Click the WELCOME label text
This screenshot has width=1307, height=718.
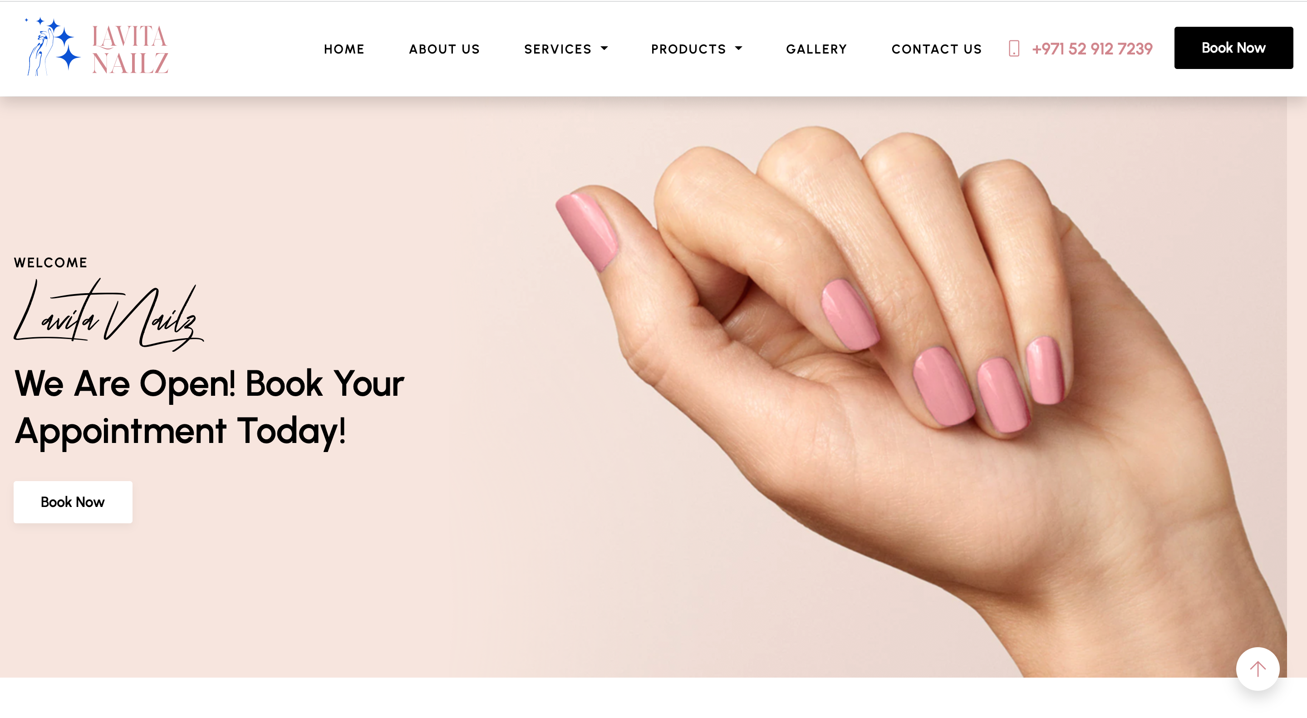(51, 262)
